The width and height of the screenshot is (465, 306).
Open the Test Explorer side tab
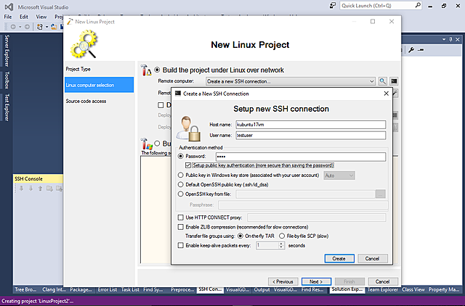click(x=7, y=107)
